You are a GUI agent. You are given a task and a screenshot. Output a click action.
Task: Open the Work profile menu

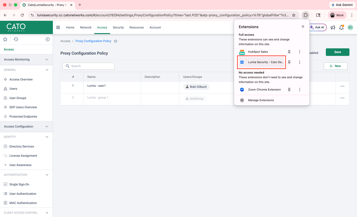click(337, 15)
